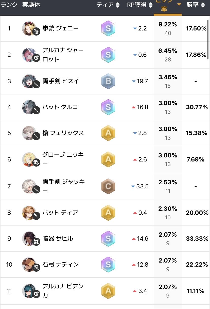210x309 pixels.
Task: Sort the table by ティア column
Action: (108, 5)
